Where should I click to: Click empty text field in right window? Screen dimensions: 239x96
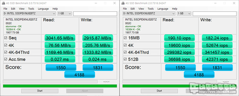tap(215, 13)
